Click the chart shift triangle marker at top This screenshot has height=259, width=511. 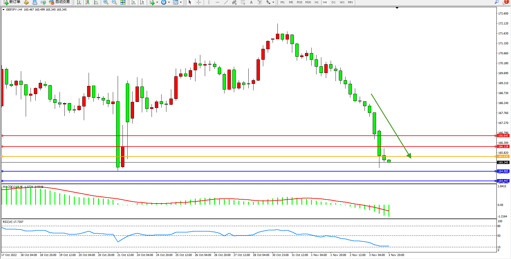[x=397, y=8]
